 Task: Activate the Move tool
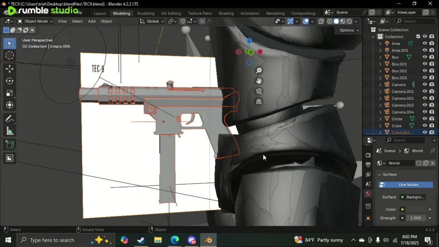point(10,69)
